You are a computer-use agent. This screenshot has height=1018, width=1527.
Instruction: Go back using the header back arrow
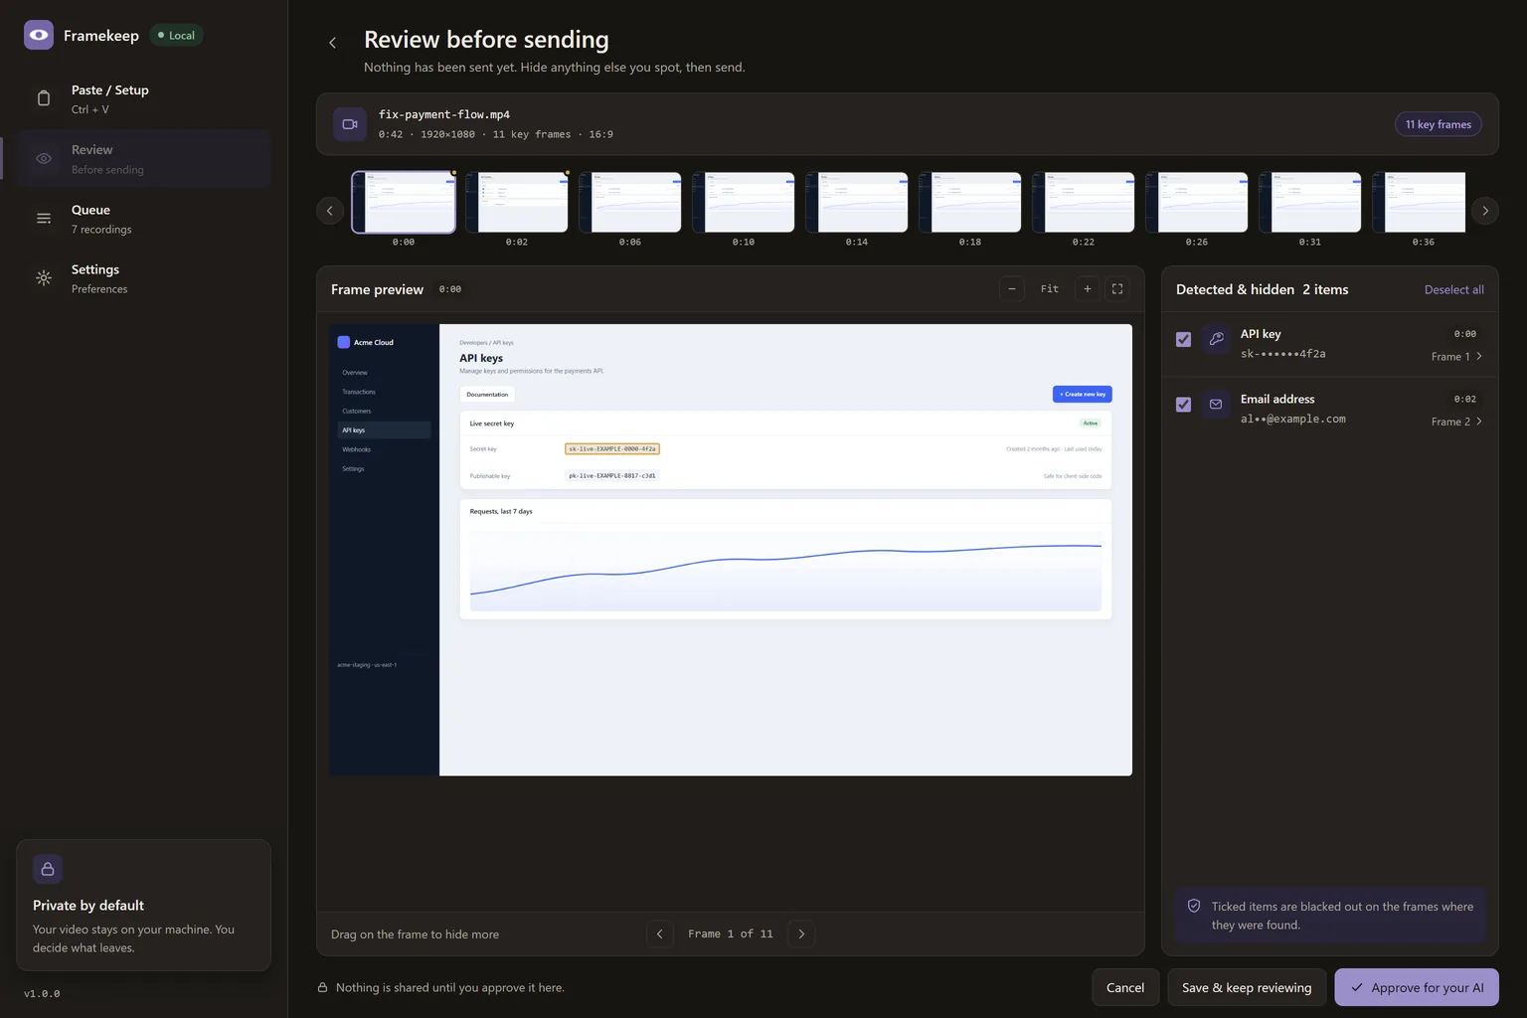[x=332, y=43]
